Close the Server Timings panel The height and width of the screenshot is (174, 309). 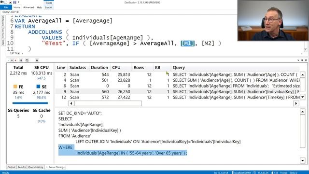coord(306,60)
